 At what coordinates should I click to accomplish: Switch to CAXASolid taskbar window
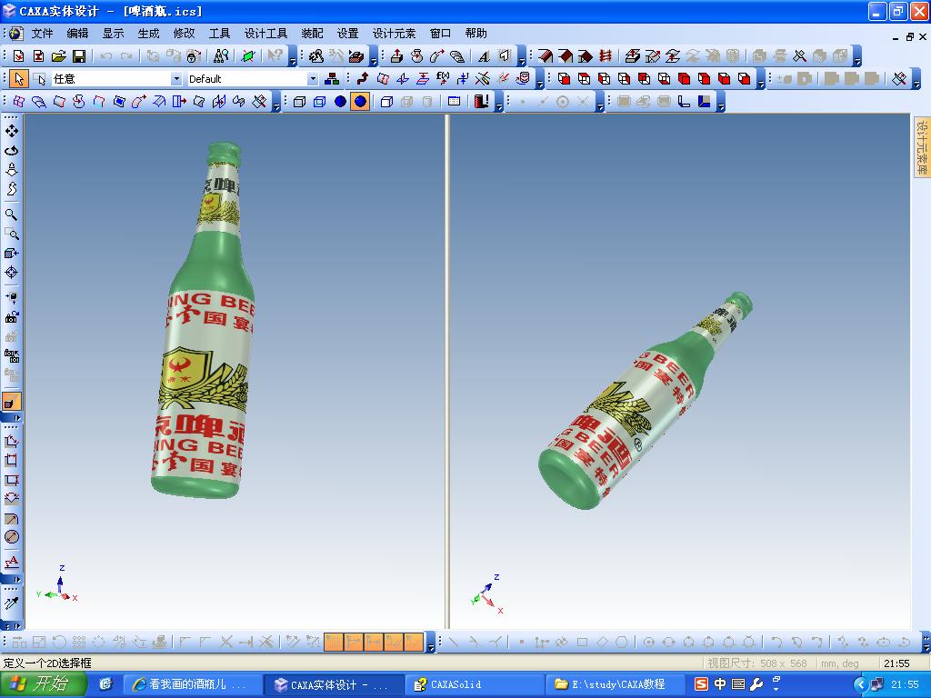point(475,684)
